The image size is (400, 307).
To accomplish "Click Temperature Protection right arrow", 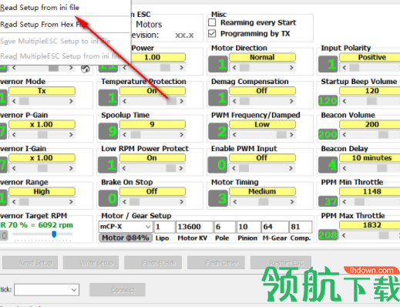I will (182, 101).
